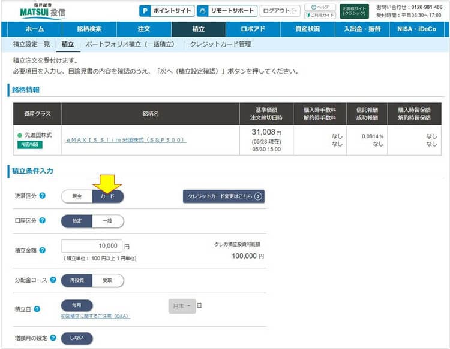The image size is (450, 349).
Task: Click help icon next to 積立金額
Action: click(42, 250)
